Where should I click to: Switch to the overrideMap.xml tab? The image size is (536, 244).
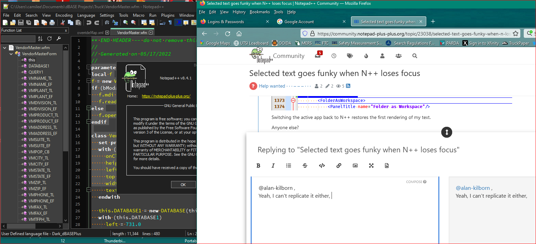[x=90, y=33]
